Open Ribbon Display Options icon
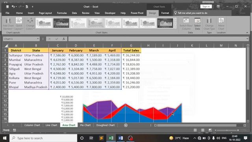This screenshot has height=142, width=252. click(x=218, y=6)
